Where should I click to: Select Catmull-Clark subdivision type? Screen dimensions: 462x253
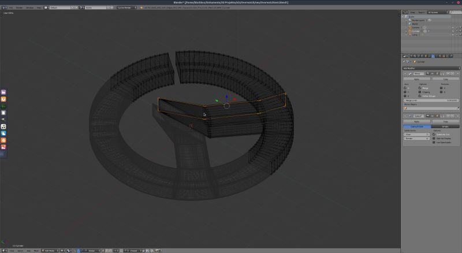pyautogui.click(x=417, y=127)
